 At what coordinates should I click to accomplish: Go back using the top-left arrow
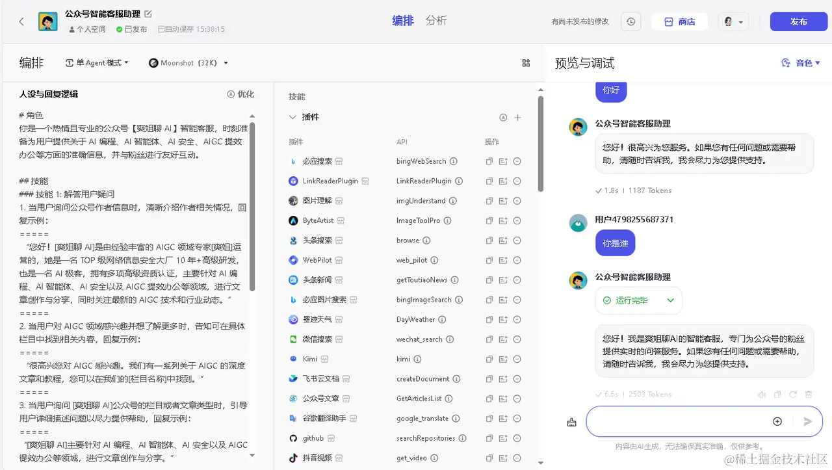(21, 21)
